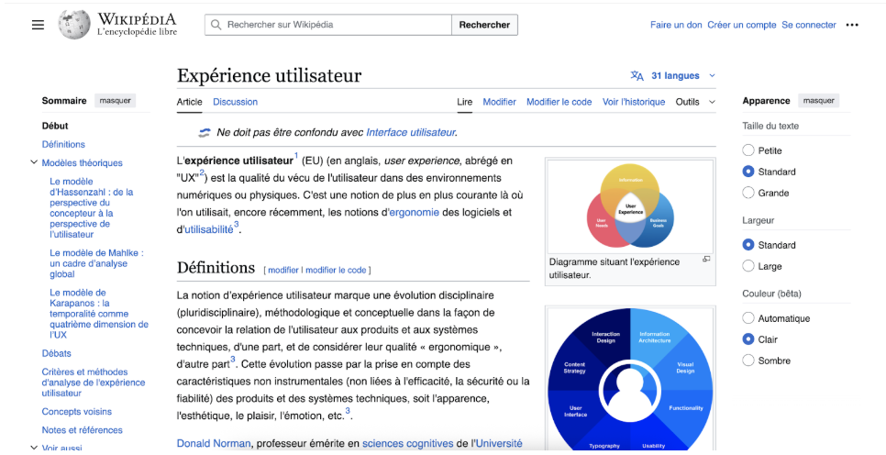
Task: Click Faire un don link
Action: click(676, 25)
